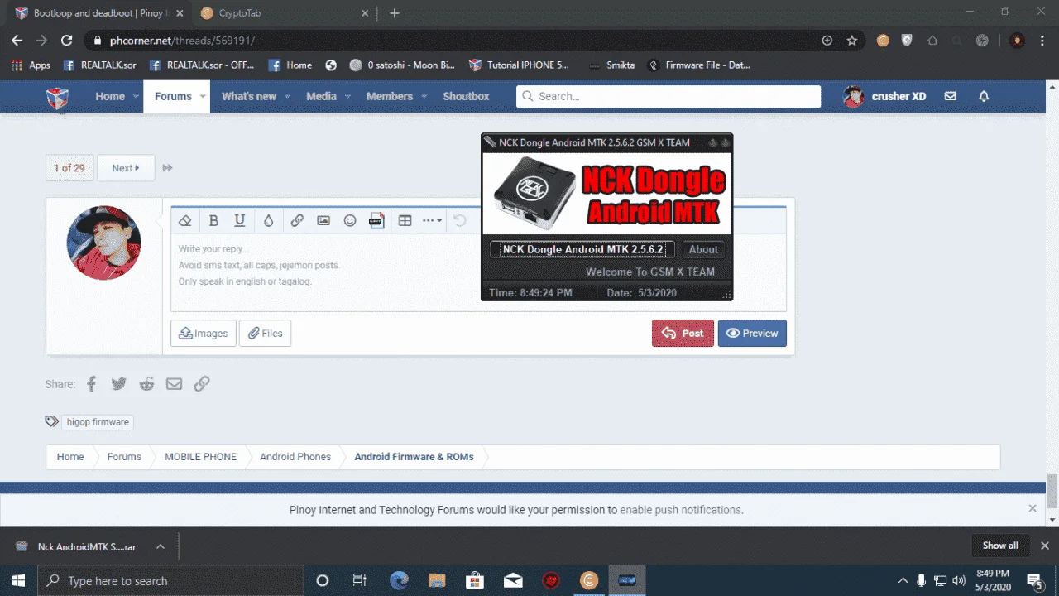Open page jump 1 of 29
The height and width of the screenshot is (596, 1059).
[69, 168]
